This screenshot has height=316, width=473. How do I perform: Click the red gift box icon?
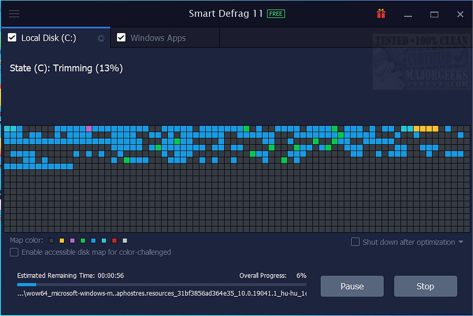381,14
